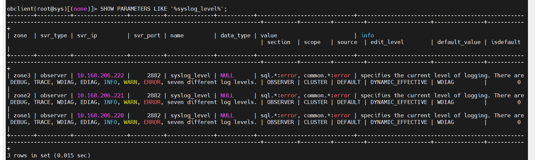Click the 'data_type' column header
Viewport: 535px width, 160px height.
click(235, 36)
